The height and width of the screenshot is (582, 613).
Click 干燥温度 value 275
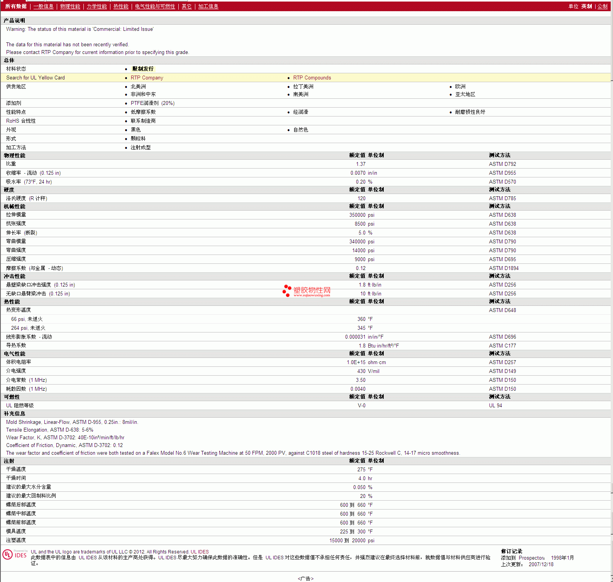click(x=361, y=470)
